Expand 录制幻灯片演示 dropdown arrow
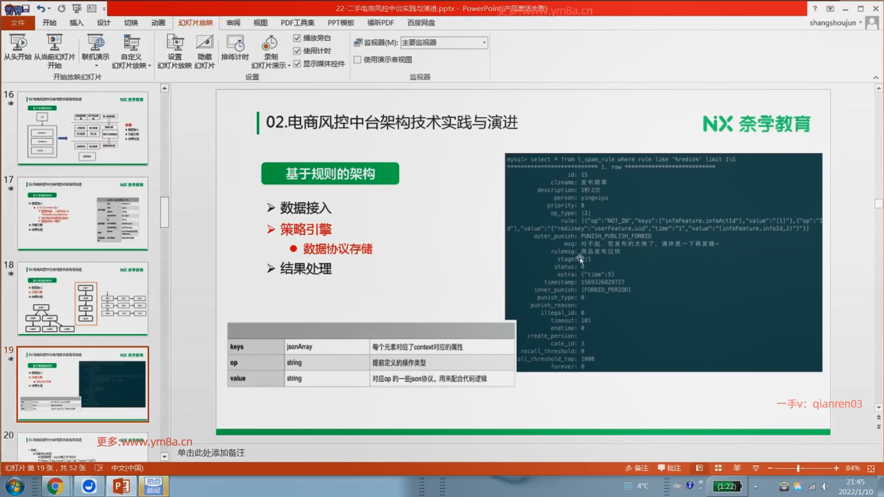 289,66
